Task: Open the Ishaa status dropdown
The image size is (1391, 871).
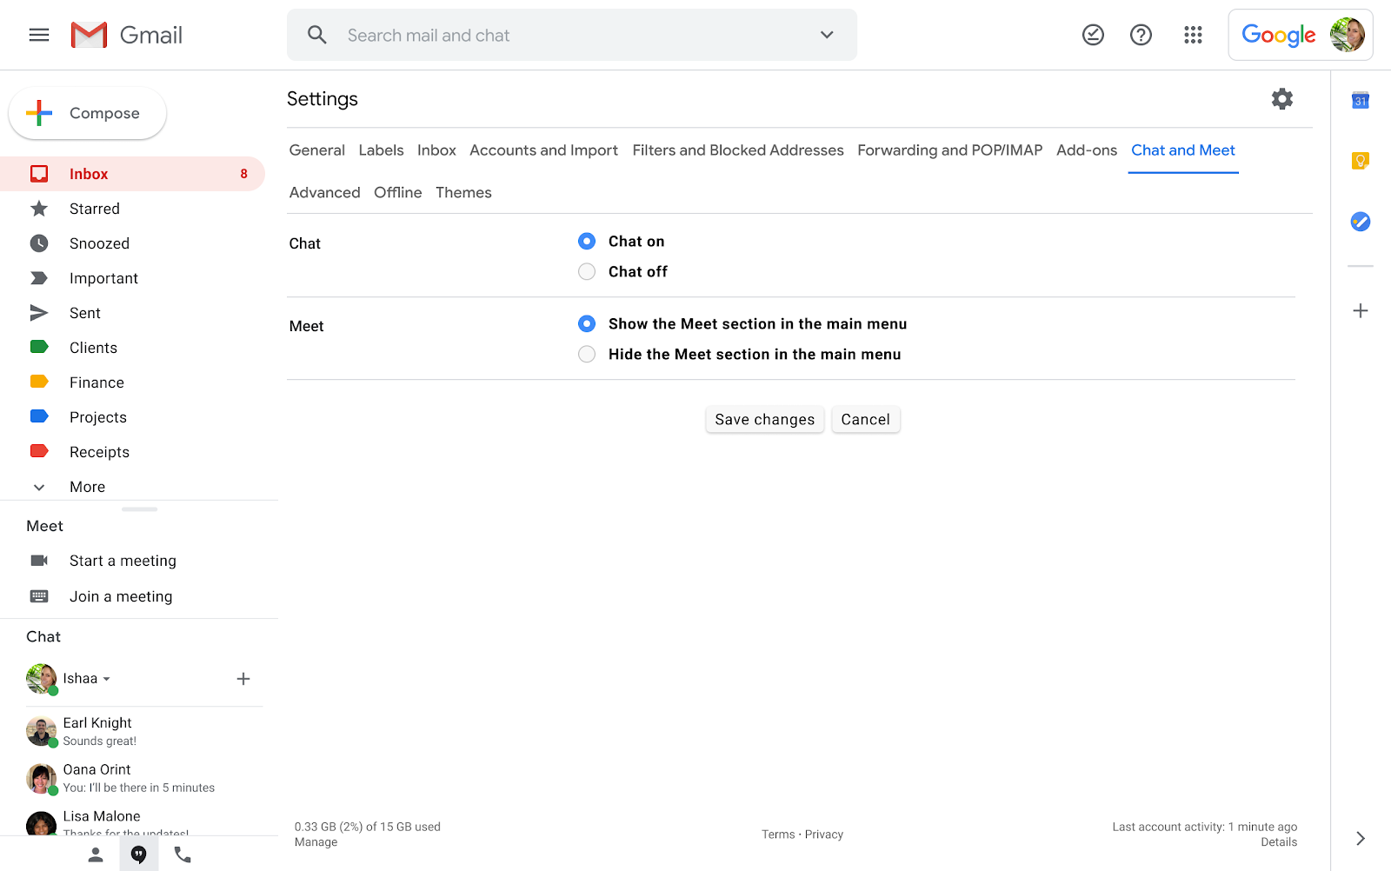Action: pos(106,679)
